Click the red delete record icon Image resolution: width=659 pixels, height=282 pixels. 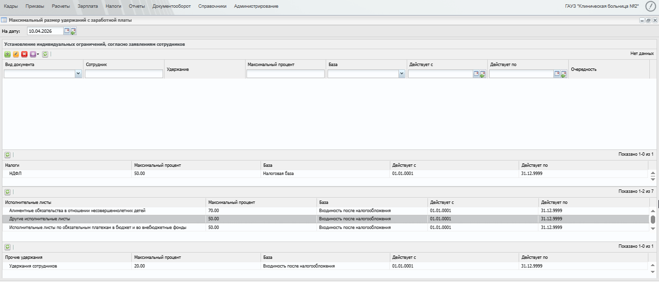click(x=24, y=54)
